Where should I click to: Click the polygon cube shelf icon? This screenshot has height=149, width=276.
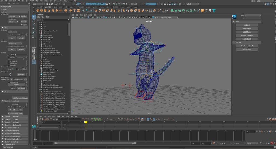(x=42, y=10)
